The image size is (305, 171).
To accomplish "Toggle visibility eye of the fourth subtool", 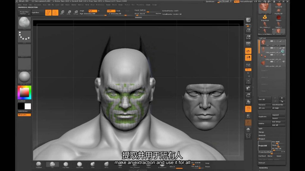I will 284,62.
